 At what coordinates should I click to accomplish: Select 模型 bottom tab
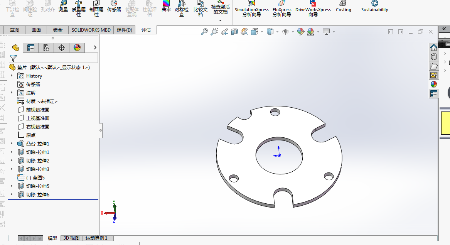point(52,238)
